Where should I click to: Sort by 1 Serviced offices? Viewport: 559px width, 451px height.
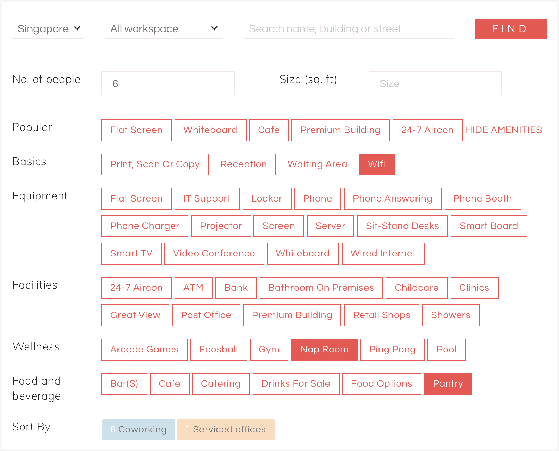tap(226, 430)
